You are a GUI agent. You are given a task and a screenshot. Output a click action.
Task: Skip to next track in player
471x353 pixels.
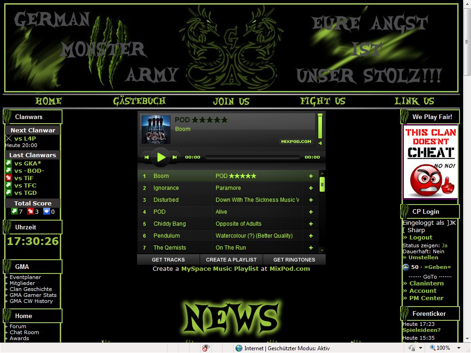click(x=175, y=157)
